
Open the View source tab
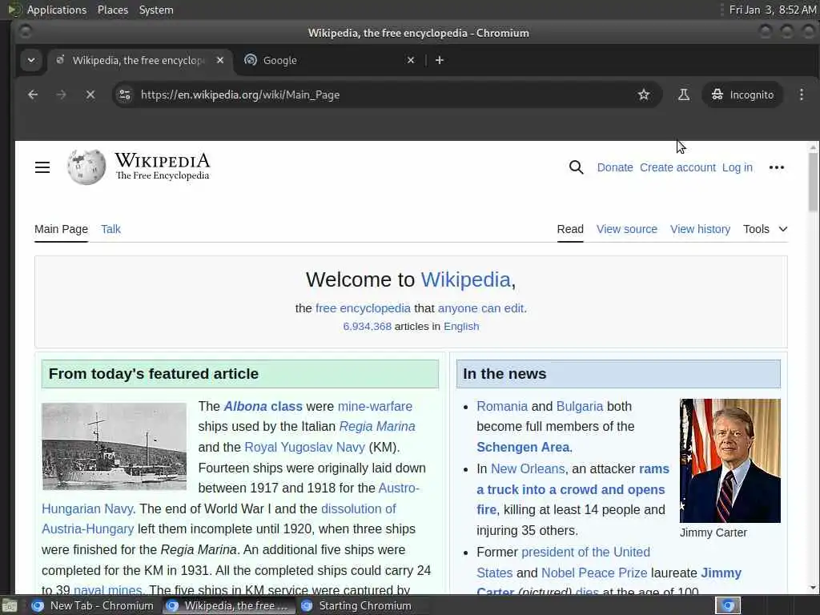pyautogui.click(x=627, y=229)
